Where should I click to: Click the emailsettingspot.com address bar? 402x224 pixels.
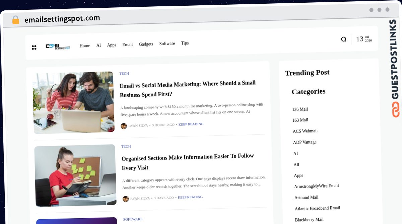pos(62,19)
